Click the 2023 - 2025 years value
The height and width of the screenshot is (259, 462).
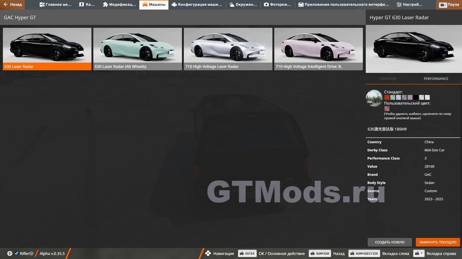434,199
